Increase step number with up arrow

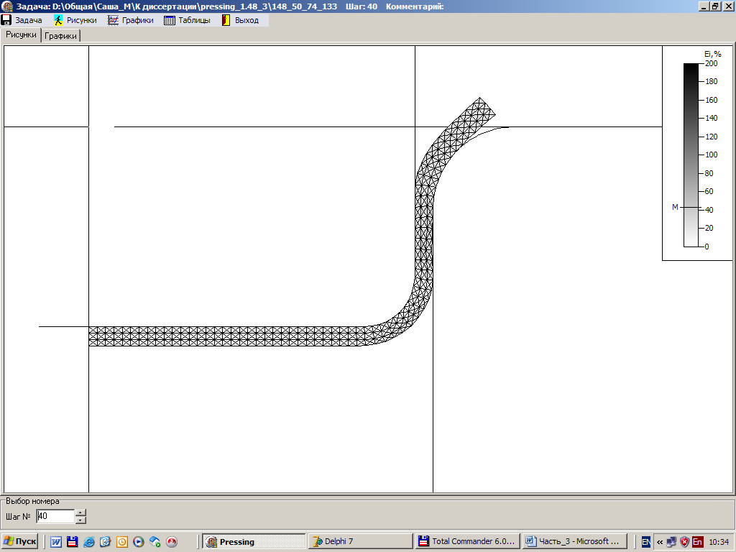pyautogui.click(x=80, y=512)
